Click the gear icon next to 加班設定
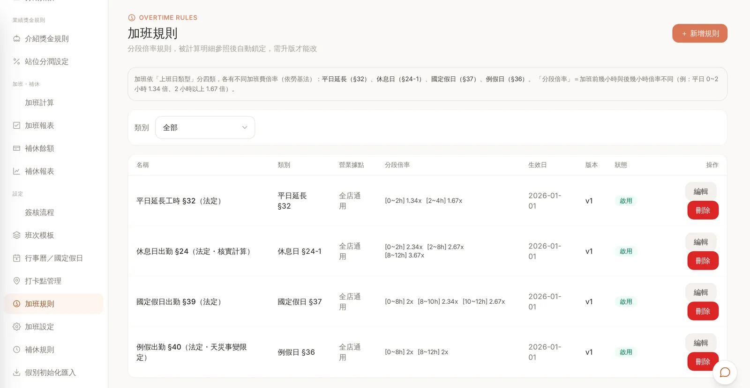The width and height of the screenshot is (750, 388). click(16, 327)
